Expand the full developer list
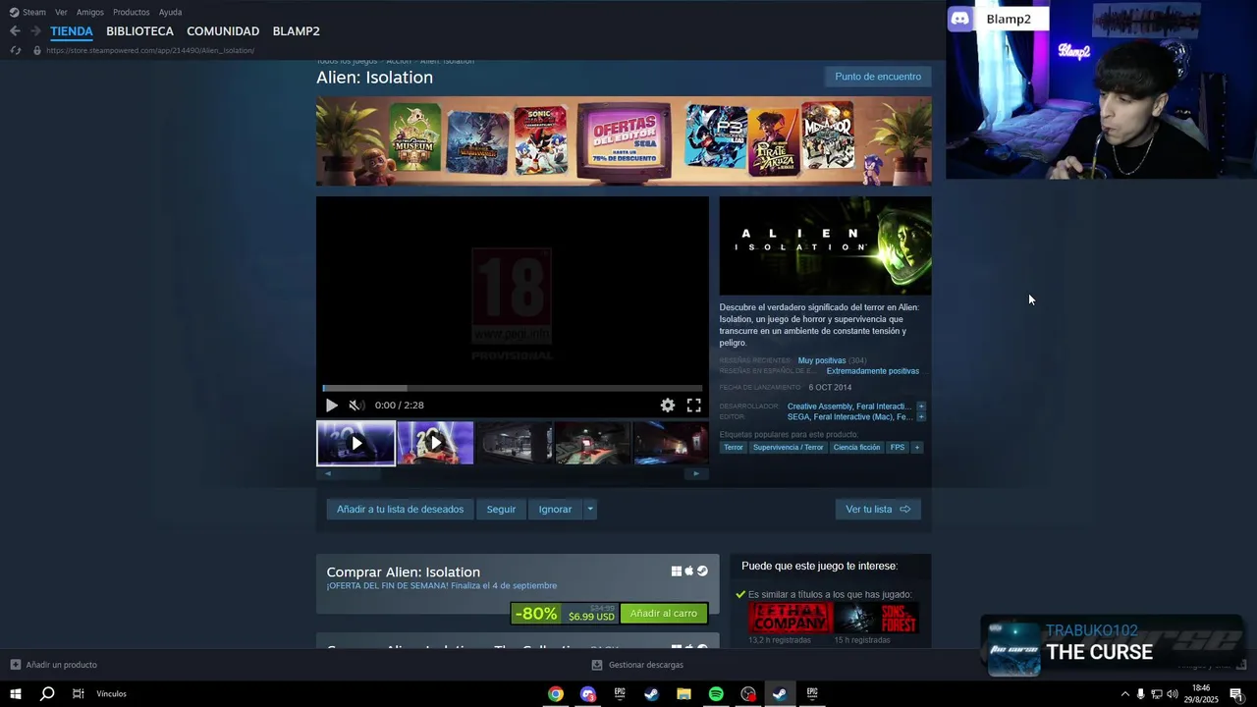 (921, 407)
